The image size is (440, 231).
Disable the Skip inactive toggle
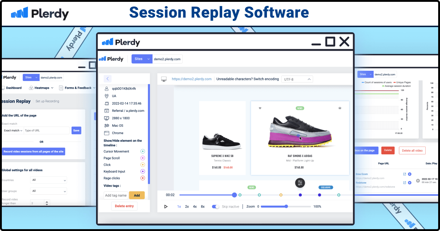click(x=216, y=206)
